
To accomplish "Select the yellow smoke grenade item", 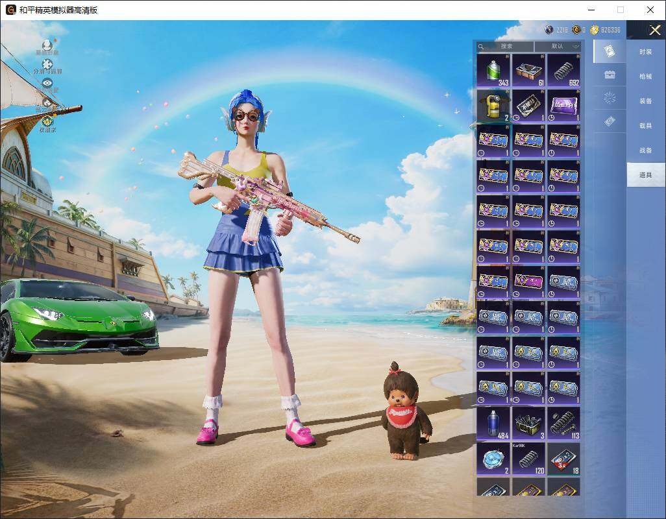I will pos(493,106).
